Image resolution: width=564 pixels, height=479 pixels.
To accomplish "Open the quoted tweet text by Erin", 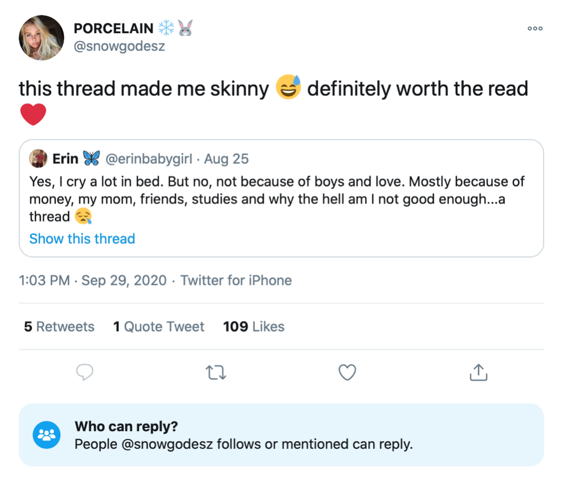I will point(277,199).
